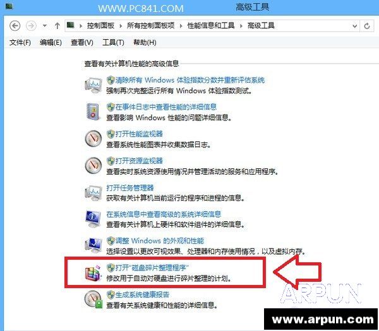The height and width of the screenshot is (331, 379).
Task: Click the 控制面板 breadcrumb
Action: [100, 25]
